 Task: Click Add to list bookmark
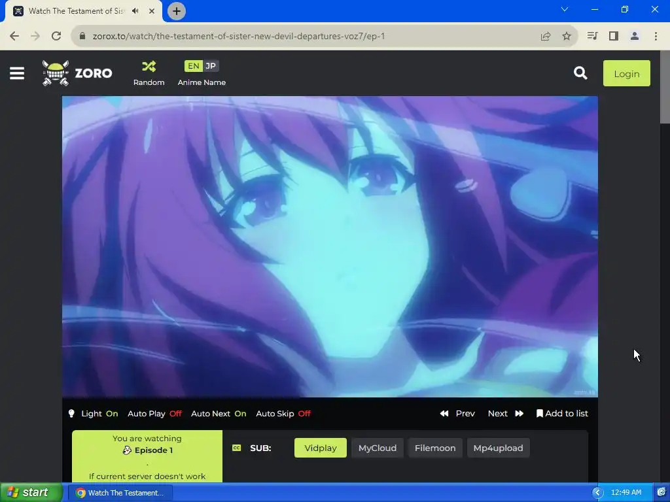[x=562, y=413]
